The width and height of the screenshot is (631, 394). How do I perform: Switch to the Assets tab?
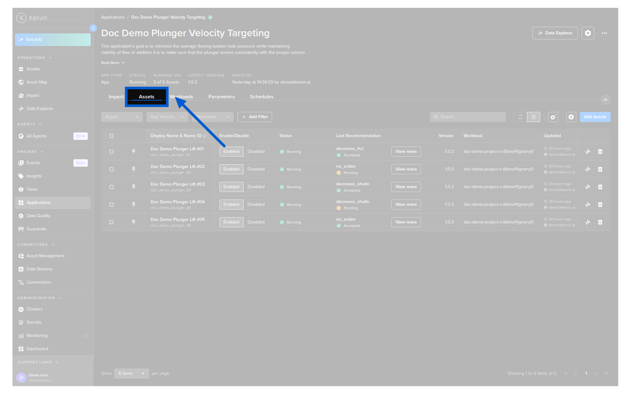tap(147, 97)
